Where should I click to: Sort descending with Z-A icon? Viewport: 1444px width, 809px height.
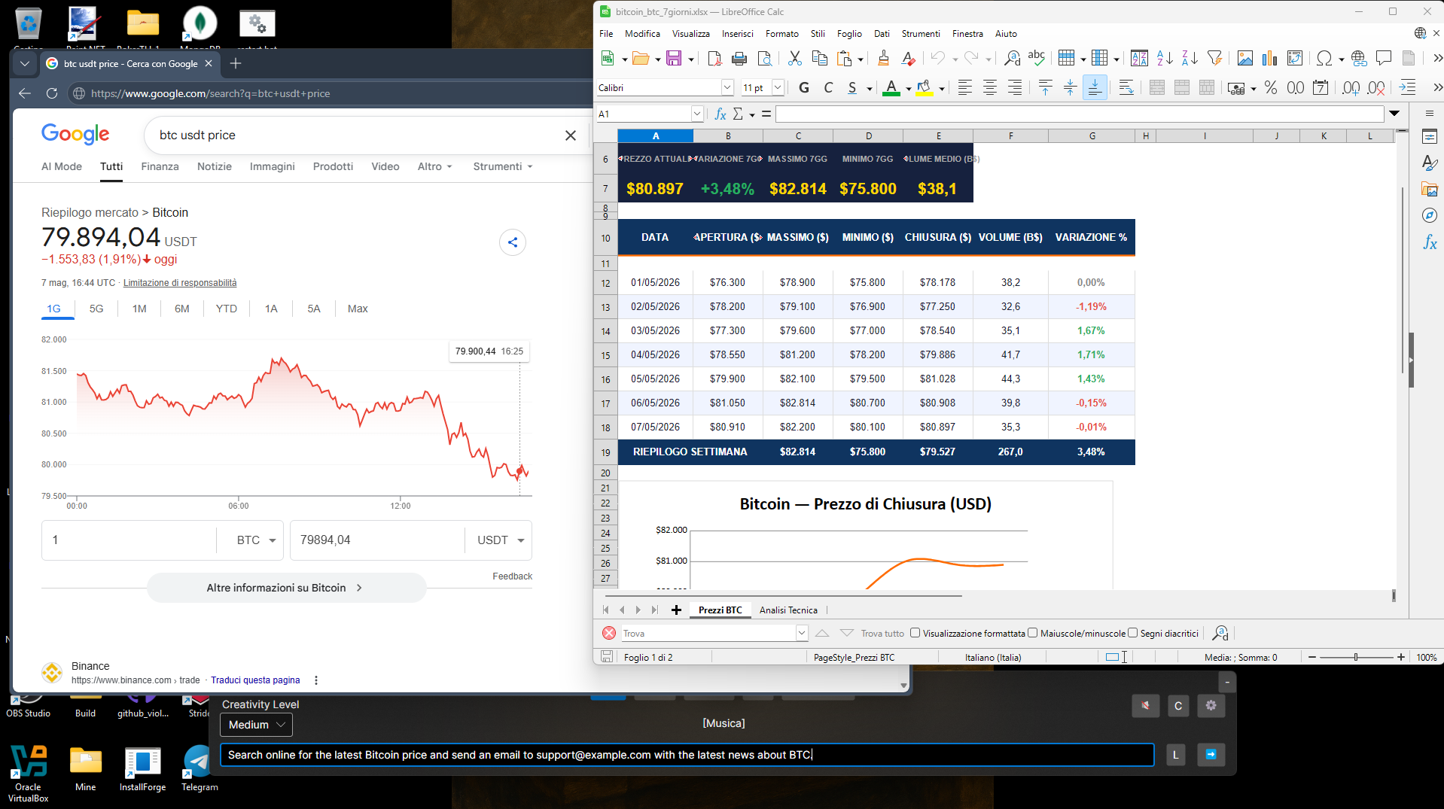(1190, 58)
